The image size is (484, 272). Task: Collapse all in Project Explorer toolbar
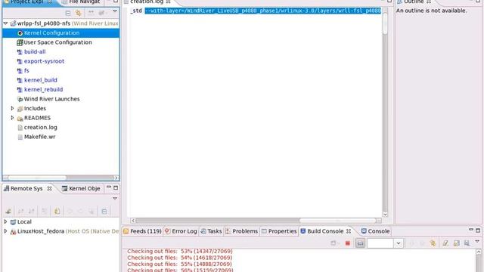(68, 13)
